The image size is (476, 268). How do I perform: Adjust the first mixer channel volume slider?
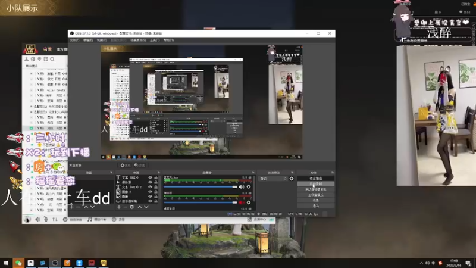[x=201, y=187]
